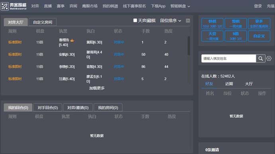
Task: Focus the 请输入棋友姓名 search field
Action: click(229, 58)
